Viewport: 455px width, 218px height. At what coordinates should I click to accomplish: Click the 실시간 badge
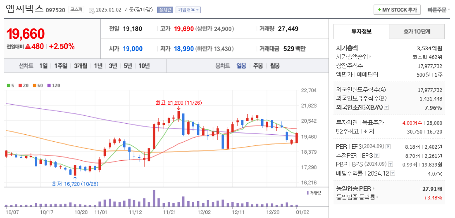(x=165, y=10)
